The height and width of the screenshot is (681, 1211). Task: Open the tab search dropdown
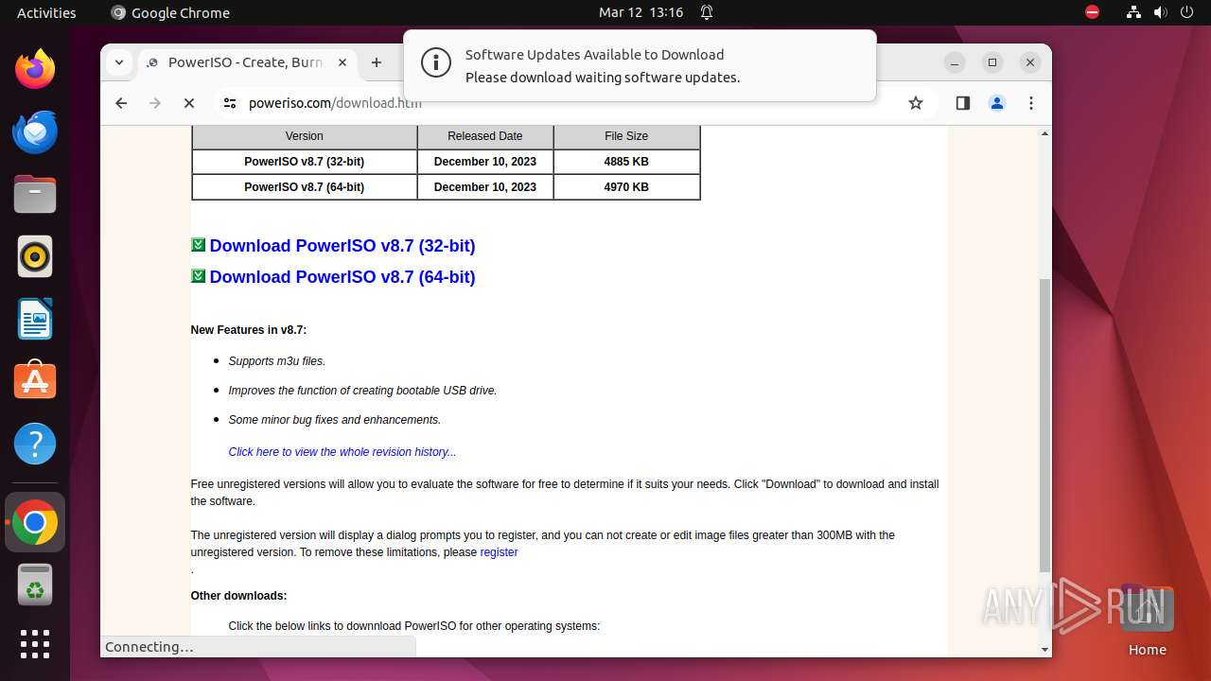(119, 62)
